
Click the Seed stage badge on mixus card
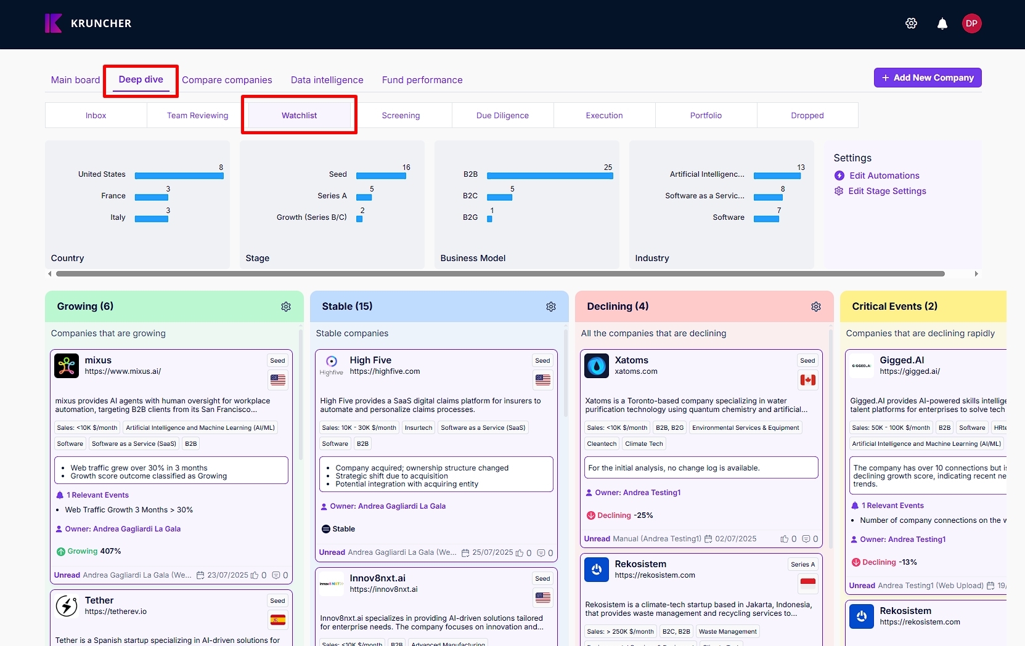pos(278,361)
